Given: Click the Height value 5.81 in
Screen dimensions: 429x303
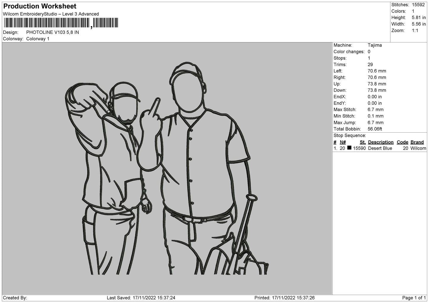Looking at the screenshot, I should [x=419, y=18].
